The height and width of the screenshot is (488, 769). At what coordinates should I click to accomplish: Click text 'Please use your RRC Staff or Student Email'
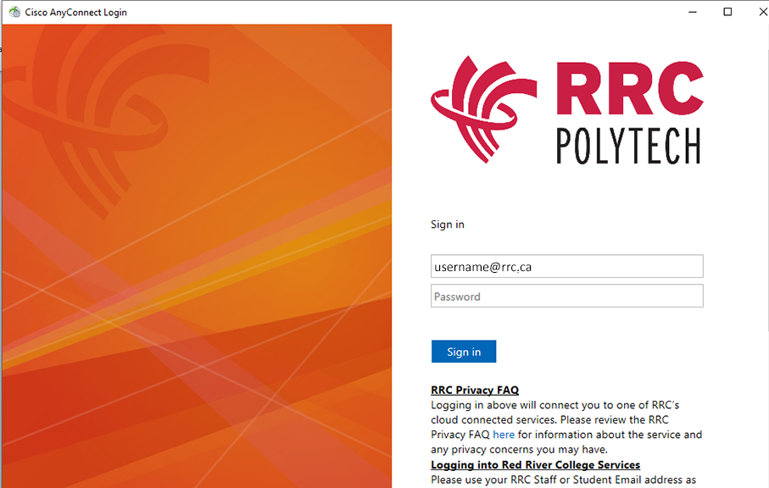(536, 480)
